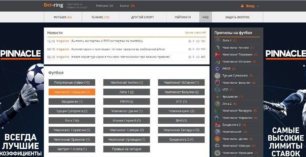Click РФПЛ league icon in sidebar
The image size is (306, 157).
pos(218,69)
